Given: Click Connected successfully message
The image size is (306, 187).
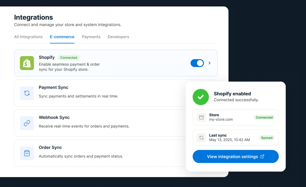Looking at the screenshot, I should point(236,100).
